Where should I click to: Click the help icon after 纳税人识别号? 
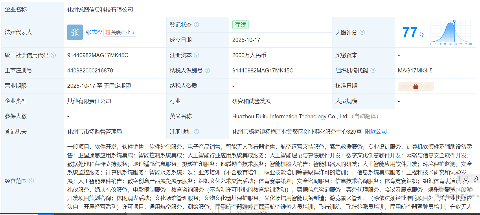tap(207, 70)
